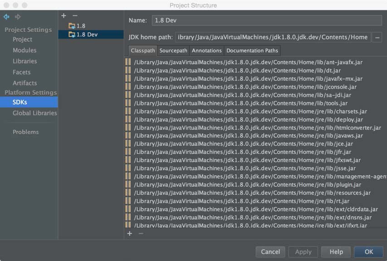Screen dimensions: 387x261
Task: Open the Problems section
Action: tap(26, 132)
